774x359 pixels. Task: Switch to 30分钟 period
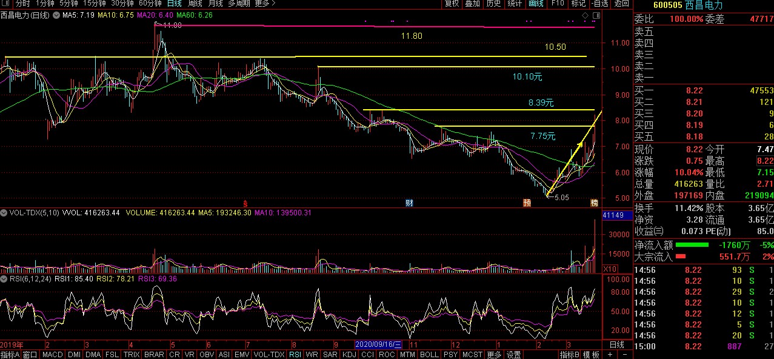click(x=122, y=3)
